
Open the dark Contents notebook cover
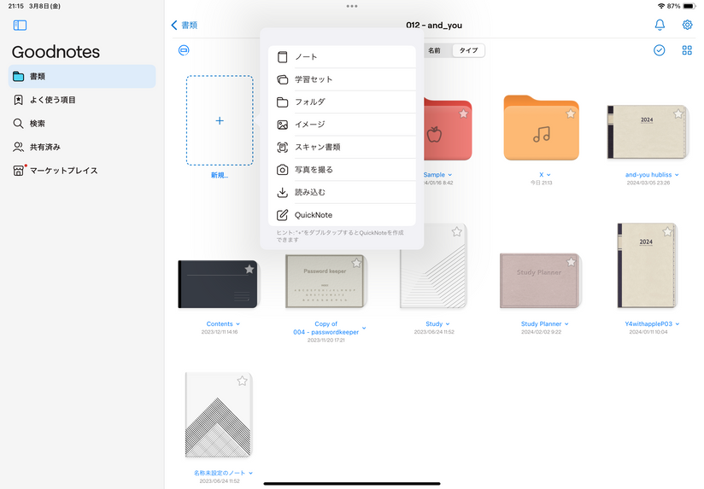point(218,284)
